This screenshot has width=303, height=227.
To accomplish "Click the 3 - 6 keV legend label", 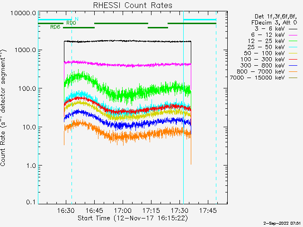I will 270,29.
